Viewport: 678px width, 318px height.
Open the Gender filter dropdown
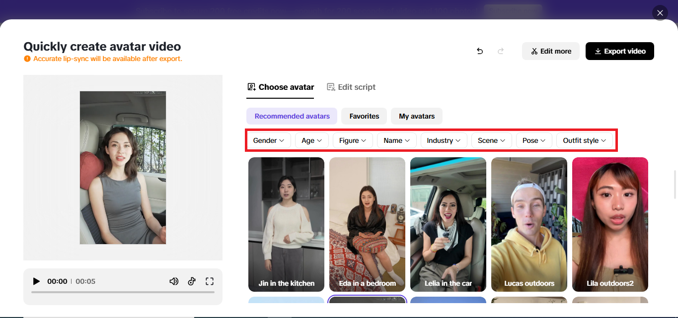point(268,140)
